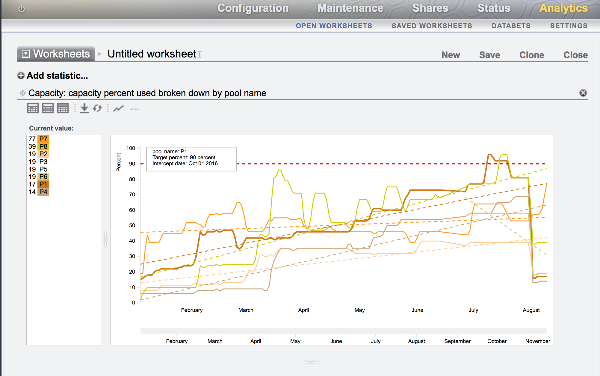
Task: Toggle the dashed trend line display
Action: (135, 109)
